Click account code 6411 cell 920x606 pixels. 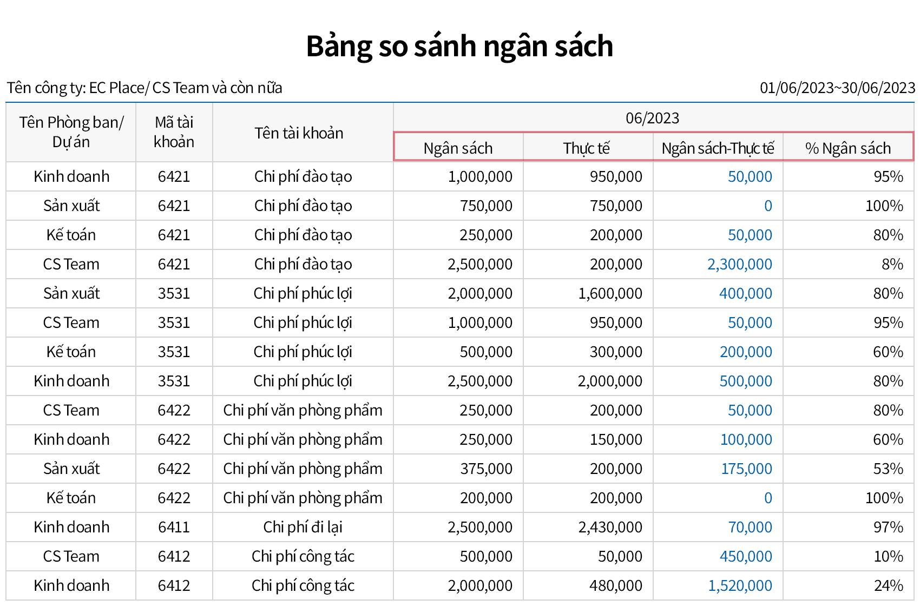point(174,527)
